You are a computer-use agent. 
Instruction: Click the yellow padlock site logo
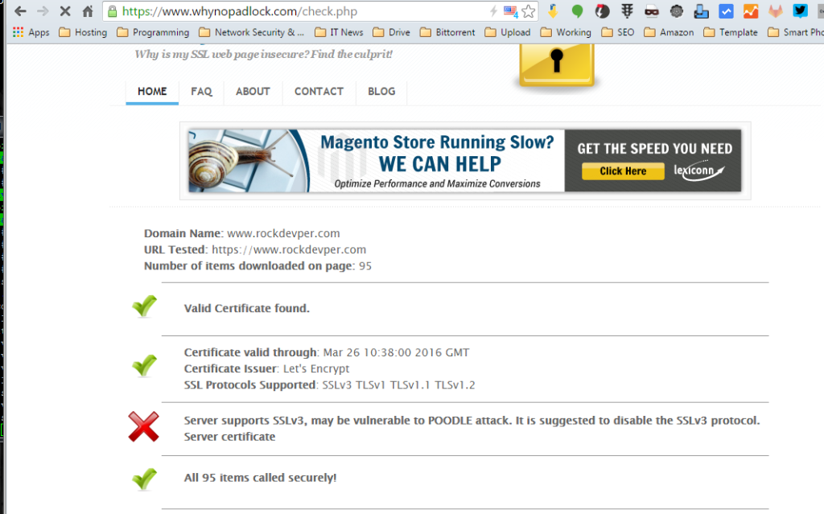(x=557, y=64)
